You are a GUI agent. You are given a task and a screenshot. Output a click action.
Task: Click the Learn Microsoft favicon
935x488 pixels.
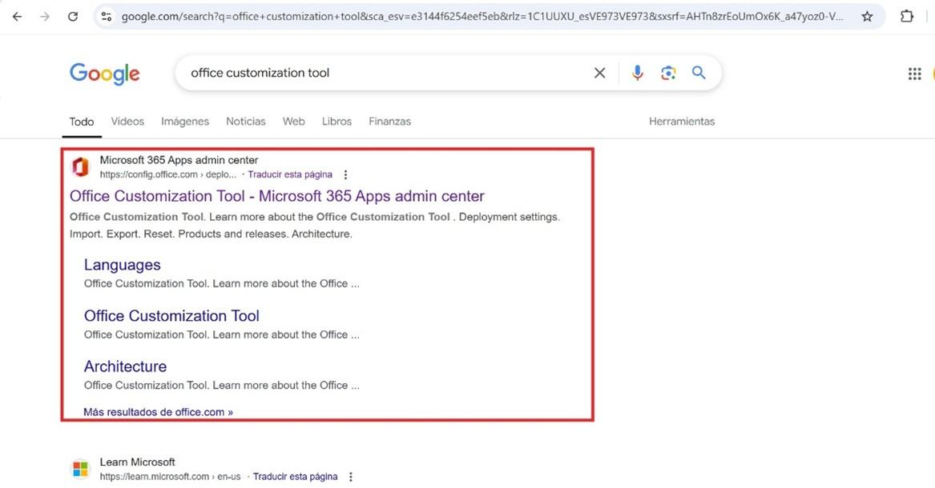tap(80, 469)
